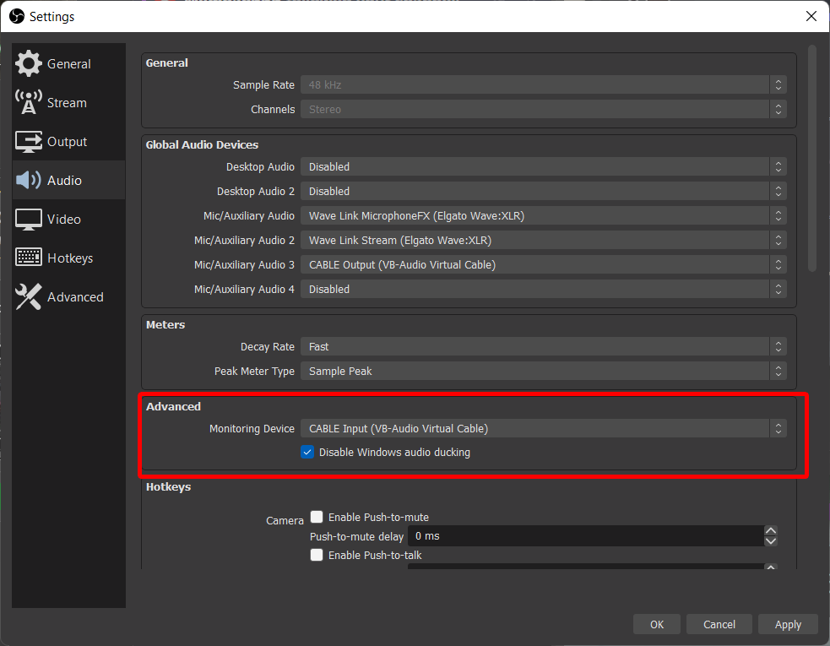Click the Hotkeys keyboard icon
The height and width of the screenshot is (646, 830).
(28, 258)
